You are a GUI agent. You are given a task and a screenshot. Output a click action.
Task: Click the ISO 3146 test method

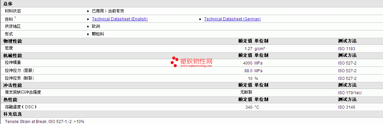[x=347, y=107]
